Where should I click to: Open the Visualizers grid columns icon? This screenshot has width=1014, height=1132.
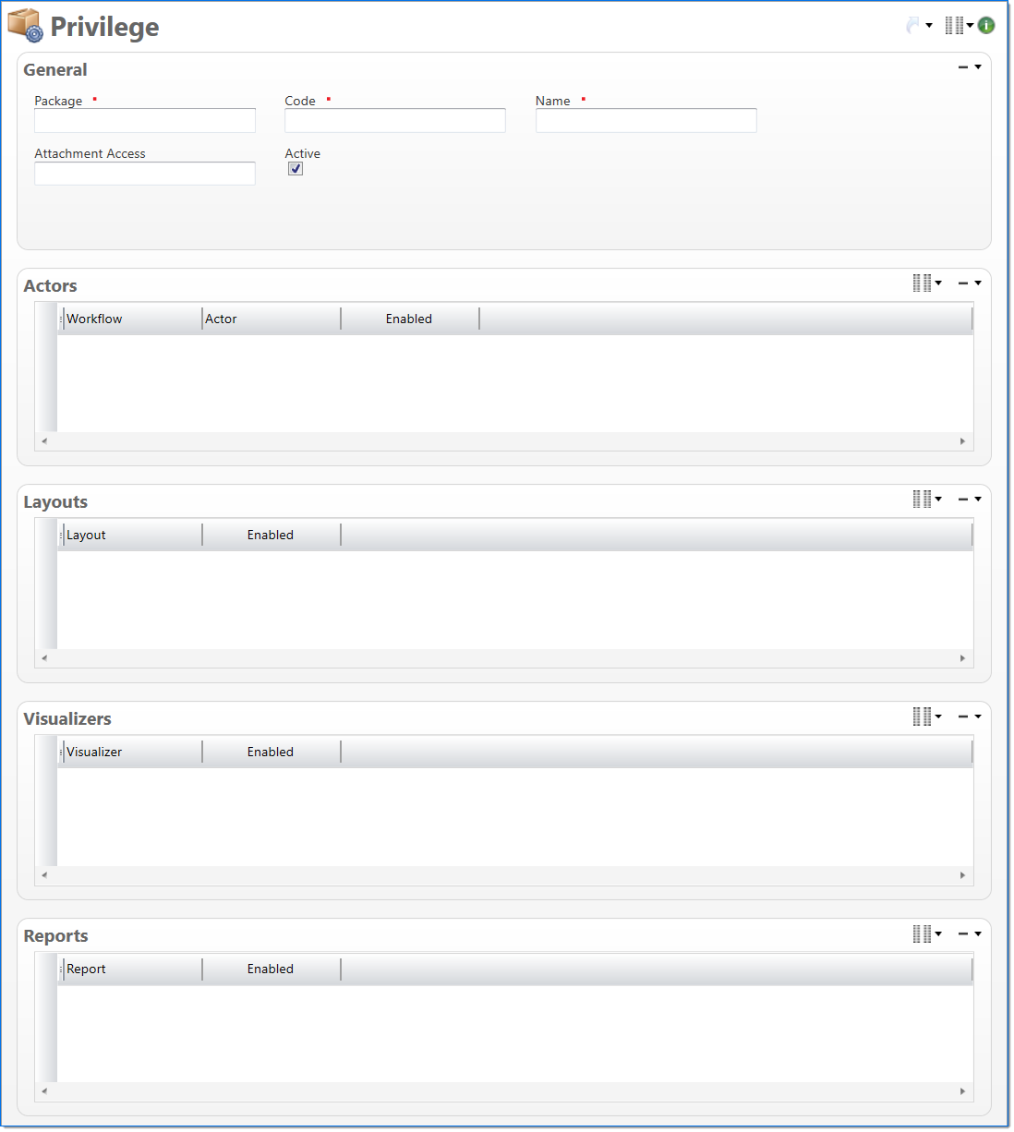922,717
